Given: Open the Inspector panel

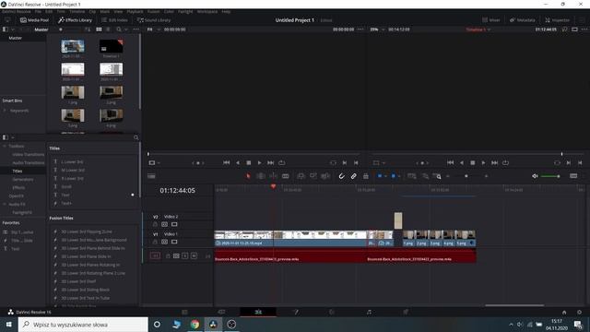Looking at the screenshot, I should pyautogui.click(x=557, y=20).
